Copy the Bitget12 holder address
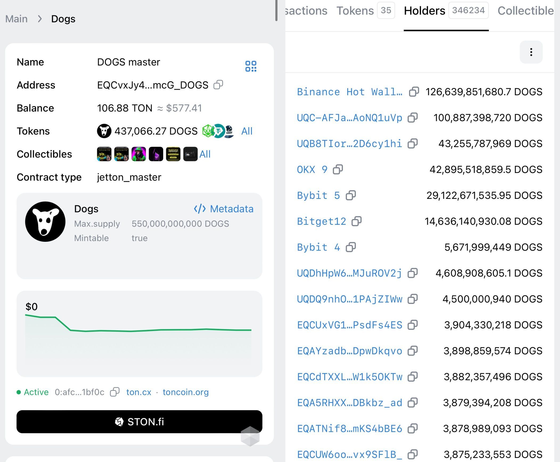This screenshot has height=462, width=560. point(356,221)
